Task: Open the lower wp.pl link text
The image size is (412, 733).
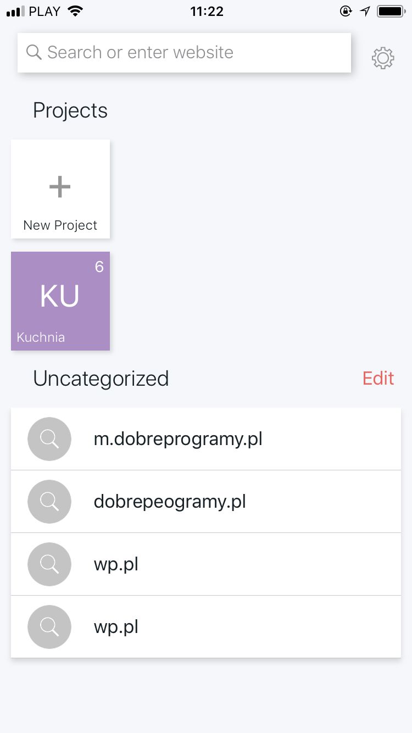Action: [116, 627]
